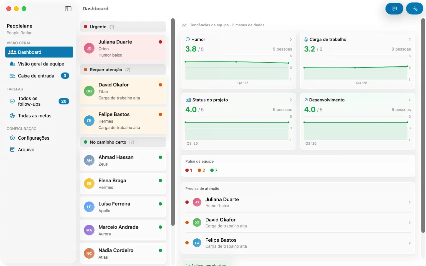Collapse the Urgente group header
426x266 pixels.
pos(123,27)
